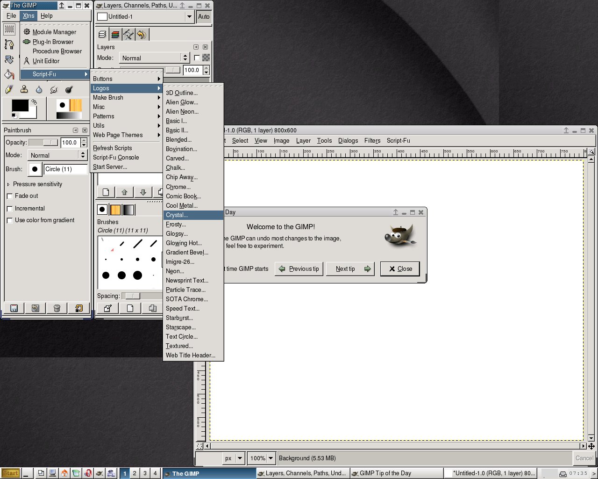The width and height of the screenshot is (598, 479).
Task: Select the Ink tool in toolbox
Action: (9, 89)
